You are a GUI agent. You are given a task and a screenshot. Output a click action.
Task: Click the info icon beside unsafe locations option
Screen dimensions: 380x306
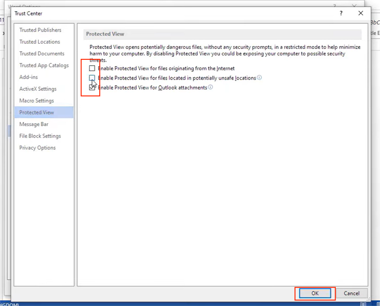[260, 78]
